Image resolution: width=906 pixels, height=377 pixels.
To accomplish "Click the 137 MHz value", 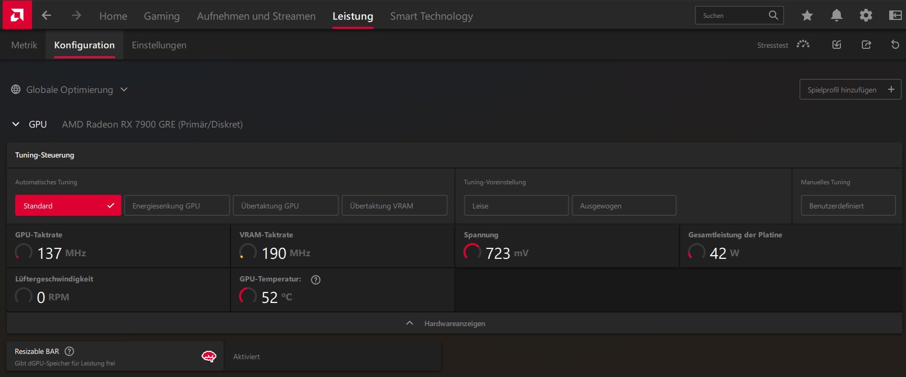I will [x=61, y=253].
